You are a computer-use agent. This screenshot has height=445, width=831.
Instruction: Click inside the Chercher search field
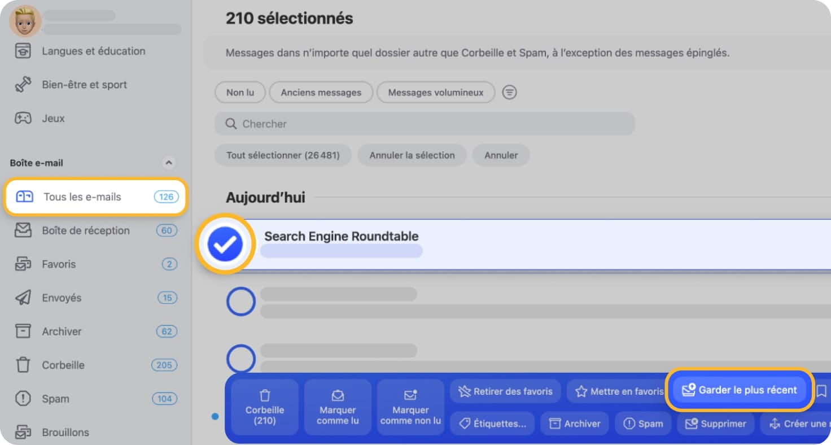pos(425,124)
